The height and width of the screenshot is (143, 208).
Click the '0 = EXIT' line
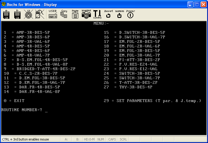click(14, 101)
